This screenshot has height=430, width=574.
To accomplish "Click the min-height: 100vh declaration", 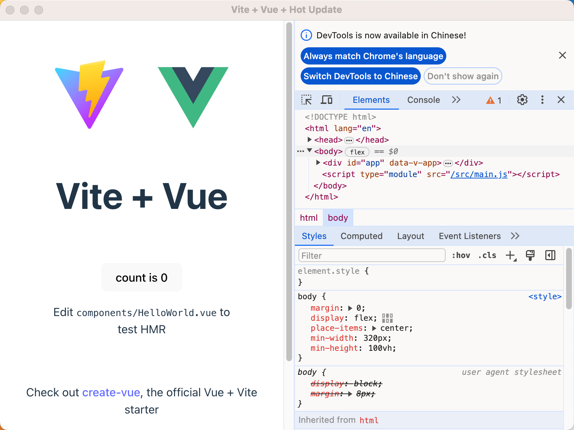I will point(353,348).
